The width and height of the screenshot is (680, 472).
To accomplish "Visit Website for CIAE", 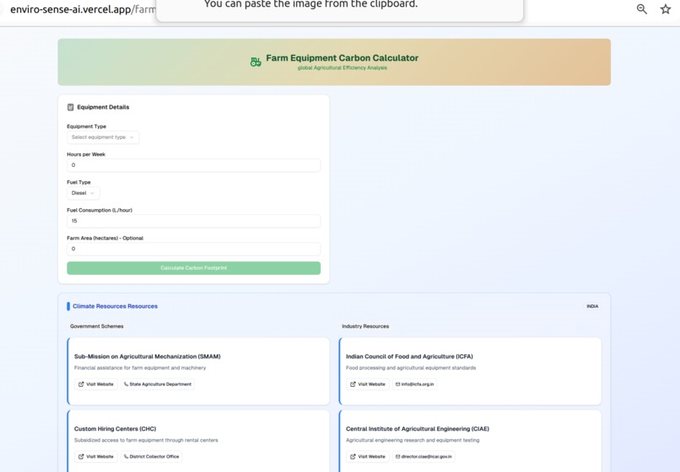I will [368, 456].
